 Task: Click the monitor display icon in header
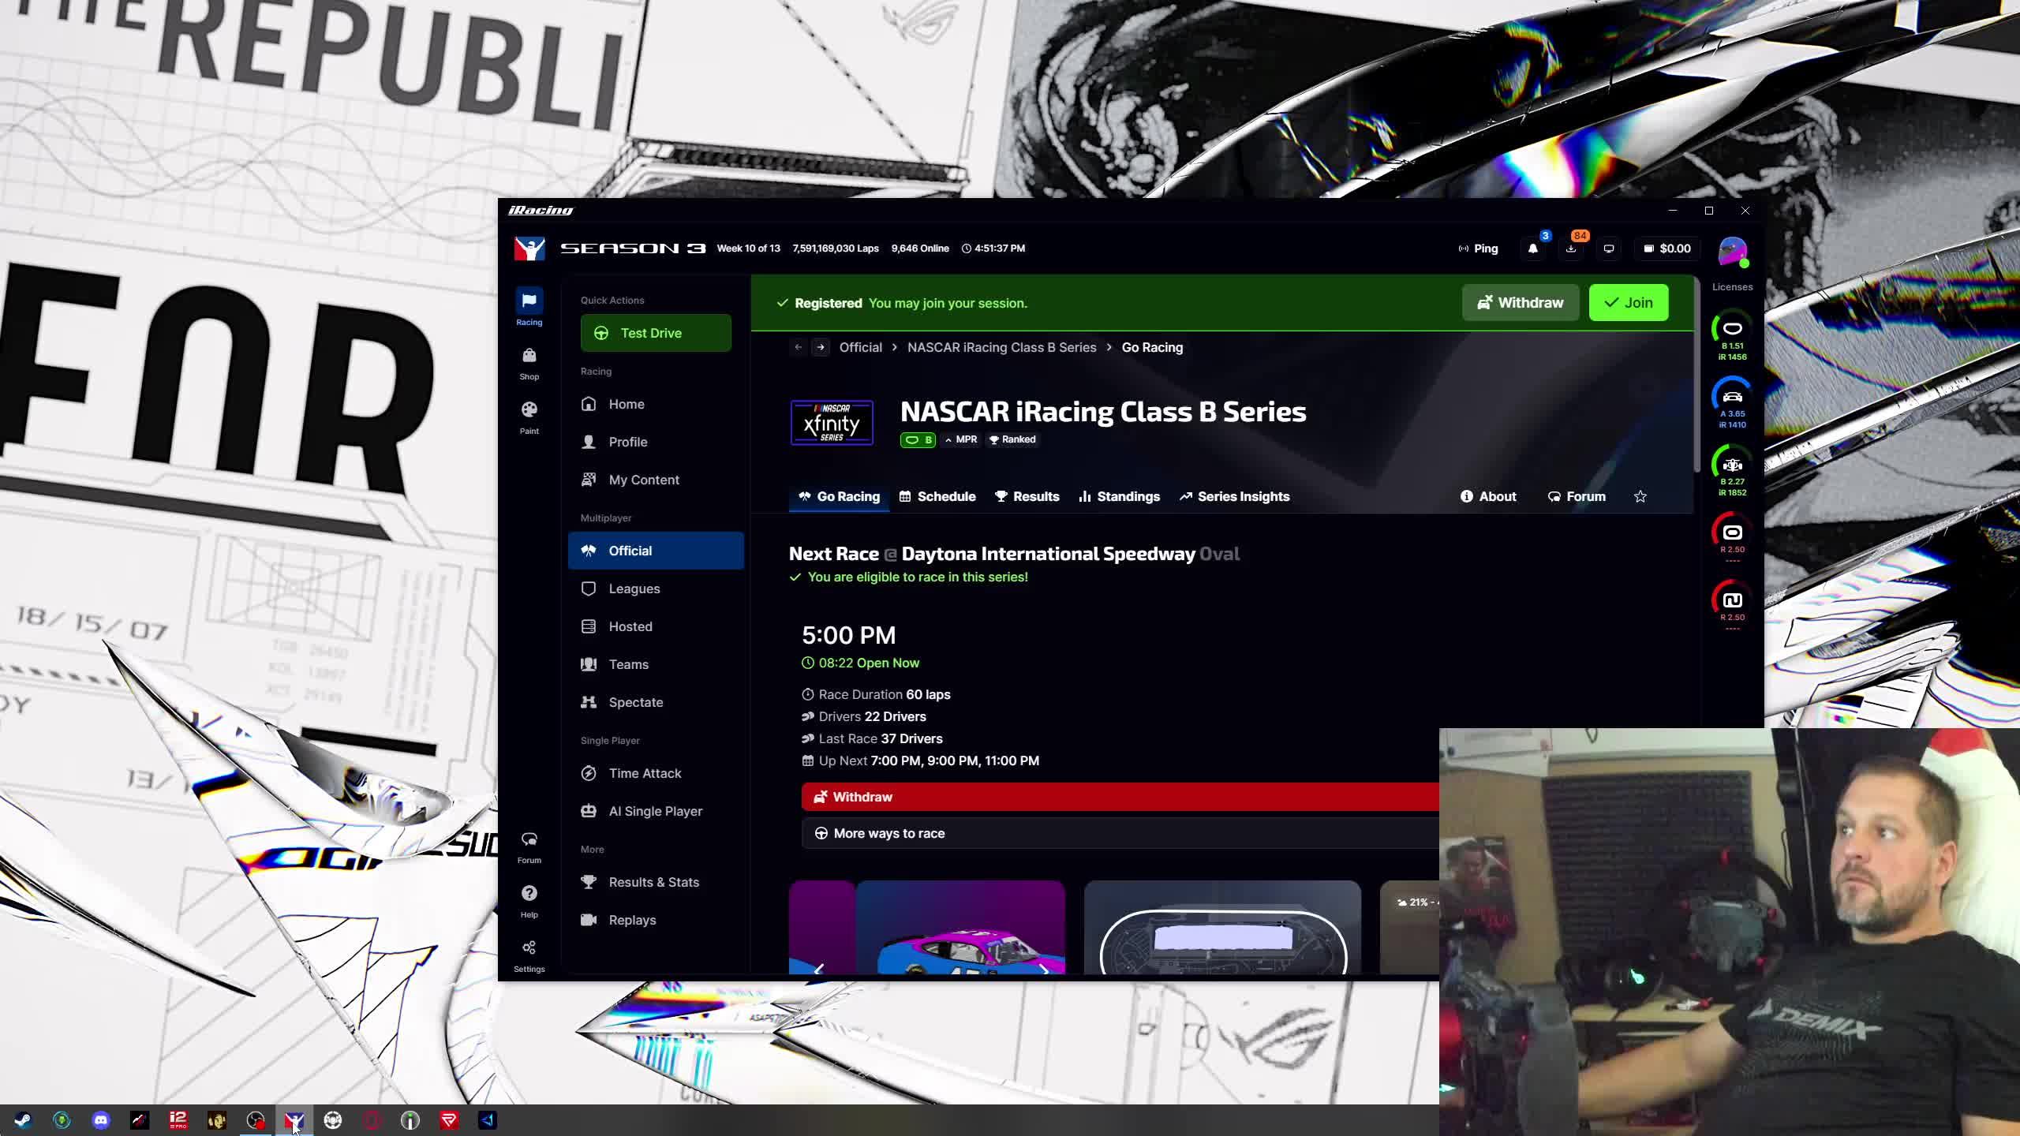point(1609,248)
